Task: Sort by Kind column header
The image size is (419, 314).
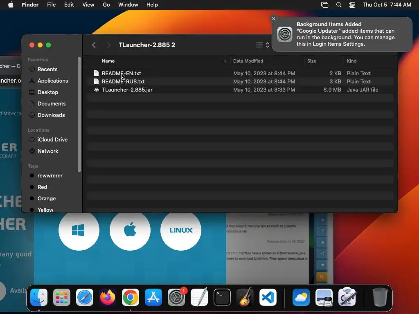Action: (351, 61)
